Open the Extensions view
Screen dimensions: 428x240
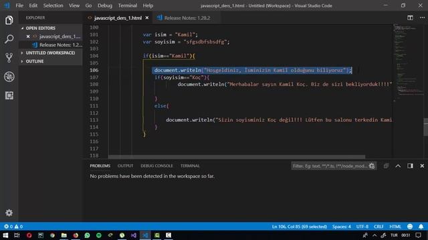click(9, 95)
